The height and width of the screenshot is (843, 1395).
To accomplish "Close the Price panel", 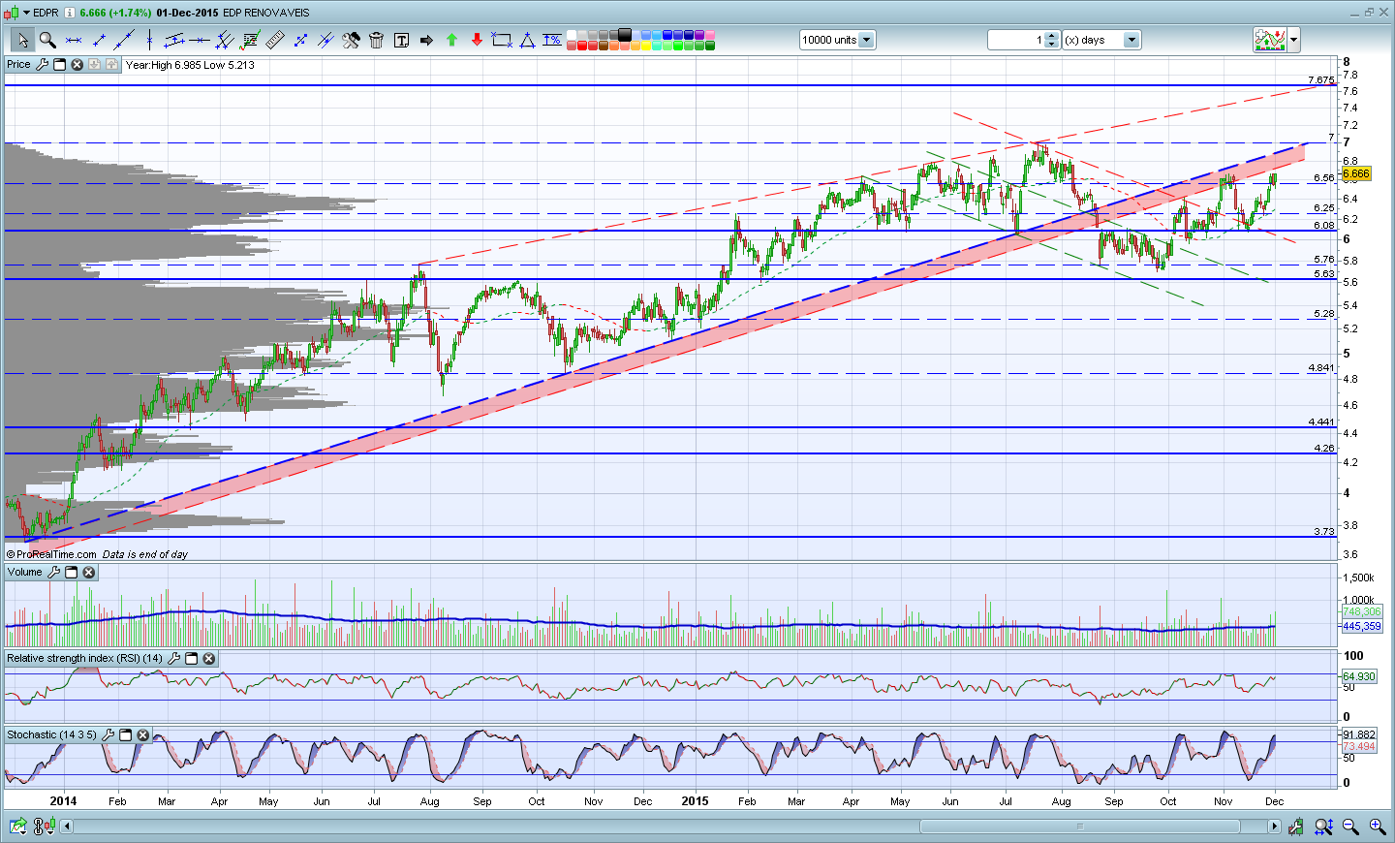I will [x=77, y=65].
